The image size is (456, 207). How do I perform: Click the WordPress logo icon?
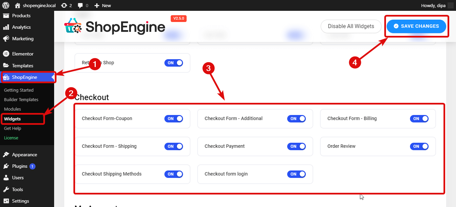point(6,5)
